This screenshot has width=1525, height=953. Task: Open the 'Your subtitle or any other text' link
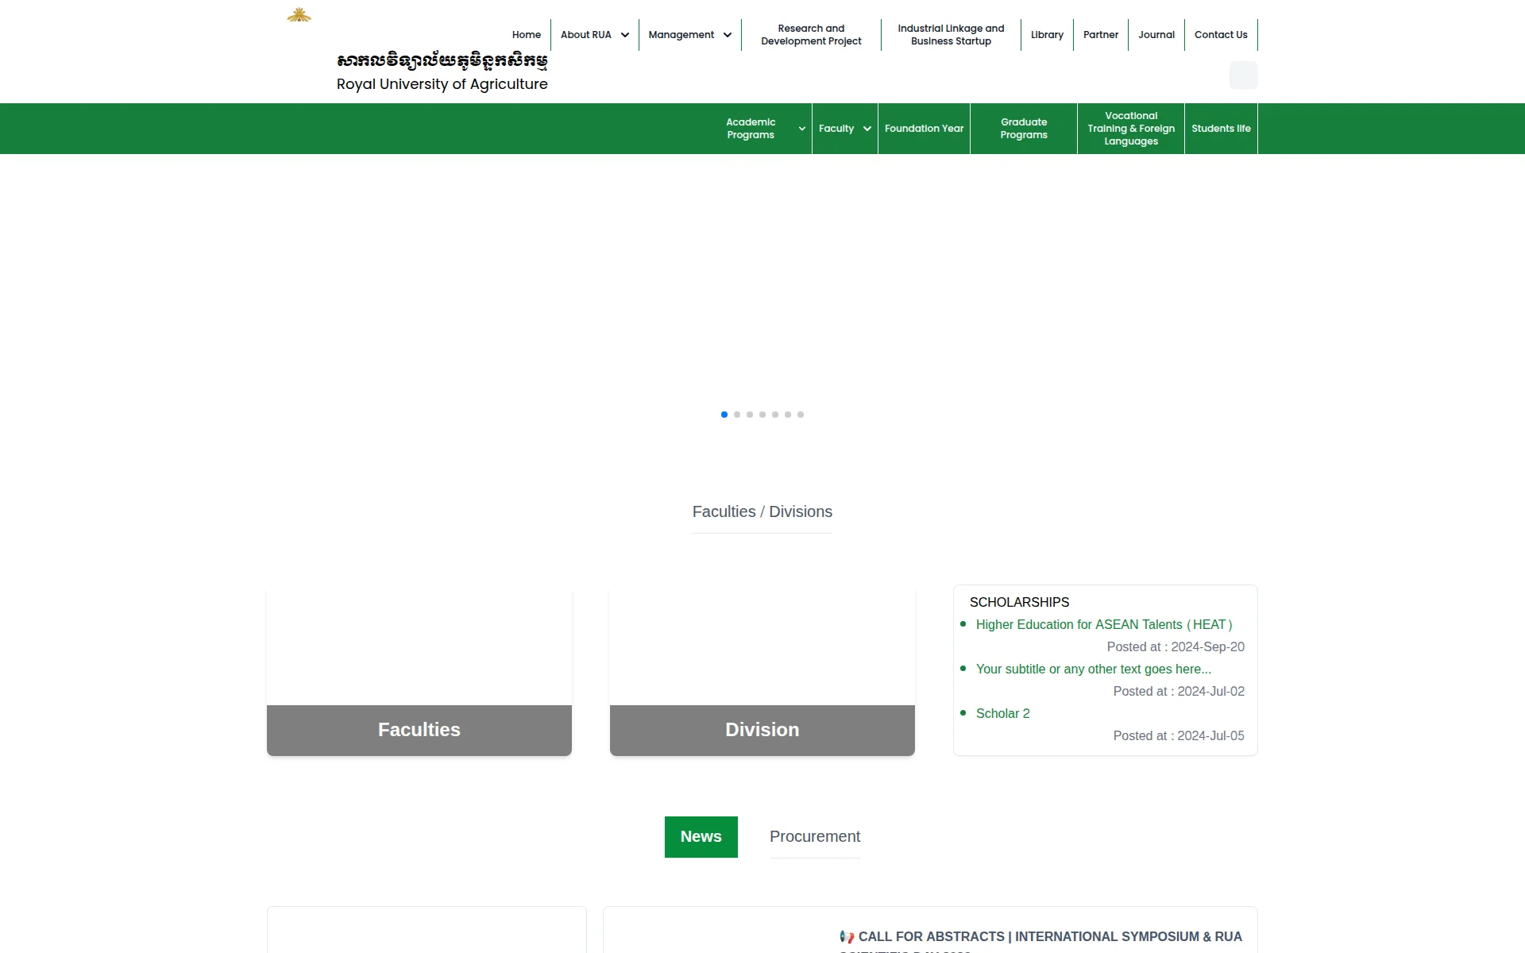(x=1093, y=669)
